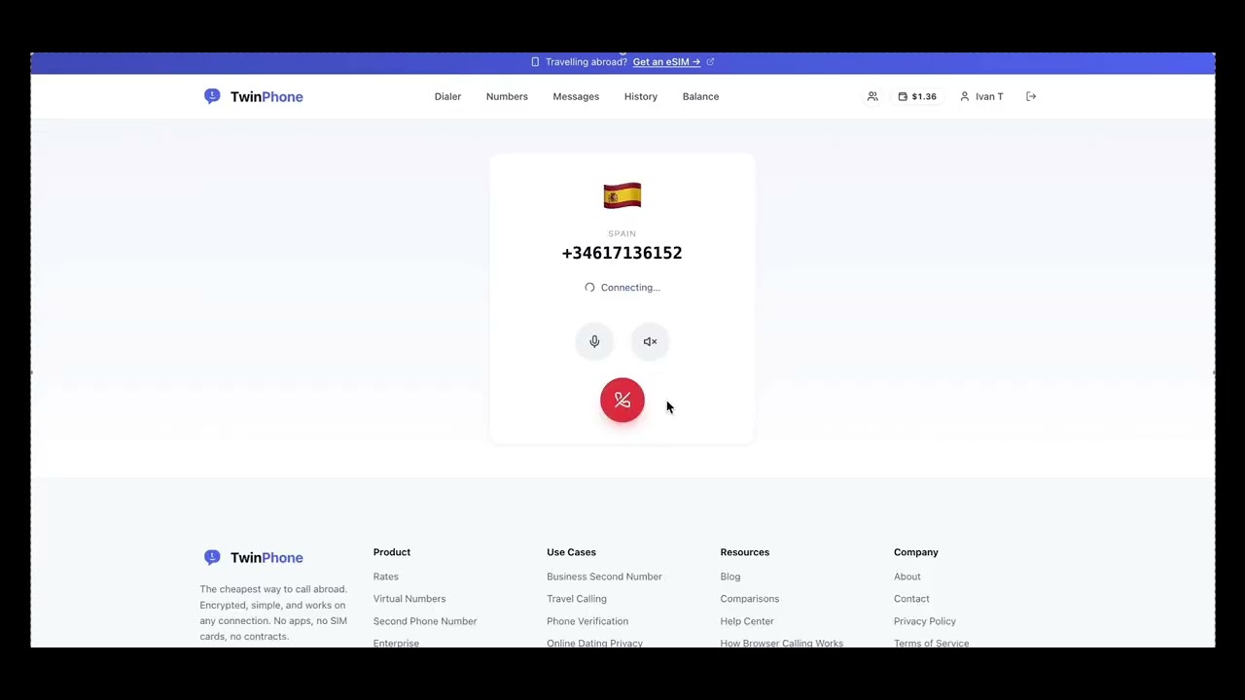The image size is (1245, 700).
Task: Open the About link
Action: coord(907,577)
